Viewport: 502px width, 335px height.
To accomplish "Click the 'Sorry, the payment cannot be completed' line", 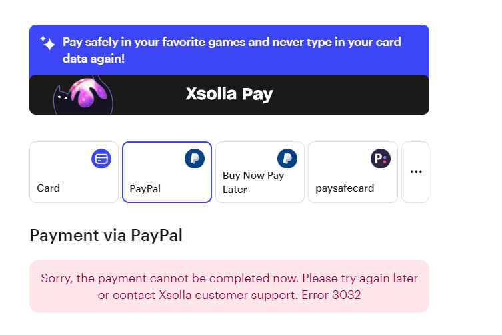I will pos(229,278).
